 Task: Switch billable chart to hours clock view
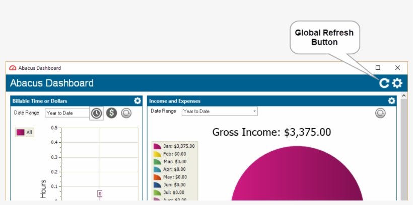[96, 114]
